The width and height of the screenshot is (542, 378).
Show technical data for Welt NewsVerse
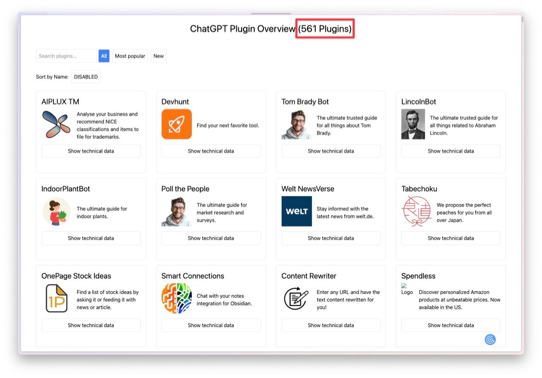click(331, 238)
